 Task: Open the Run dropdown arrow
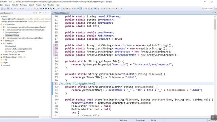(48, 8)
